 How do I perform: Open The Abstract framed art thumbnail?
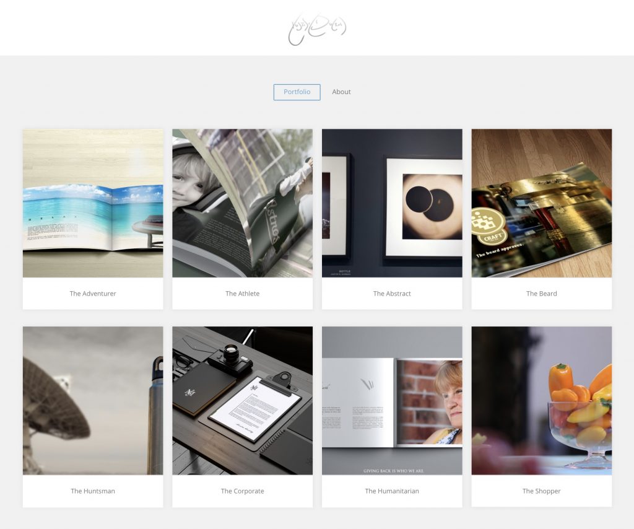pyautogui.click(x=392, y=203)
